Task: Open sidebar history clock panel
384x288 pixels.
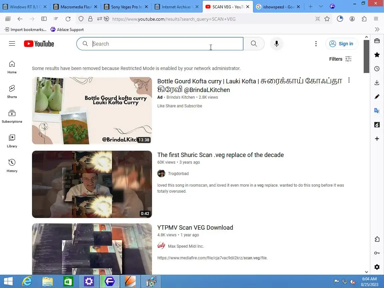Action: 377,69
